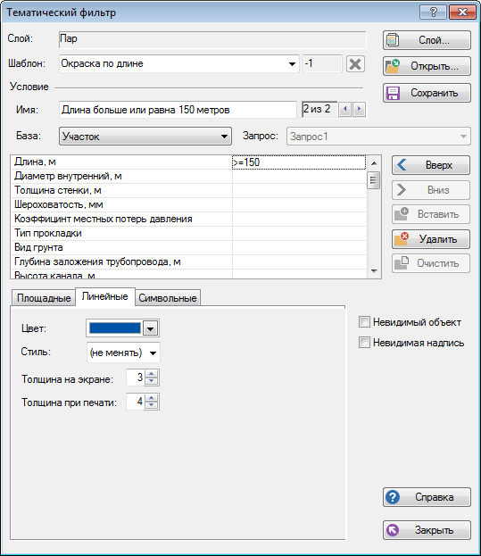Decrease Толщина при печати value
The image size is (481, 556).
click(x=152, y=405)
